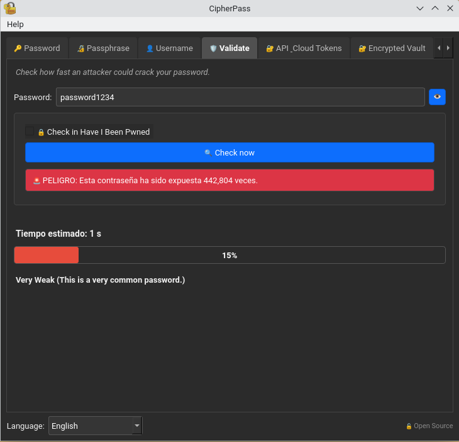The height and width of the screenshot is (442, 459).
Task: Switch to the Password tab
Action: click(37, 48)
